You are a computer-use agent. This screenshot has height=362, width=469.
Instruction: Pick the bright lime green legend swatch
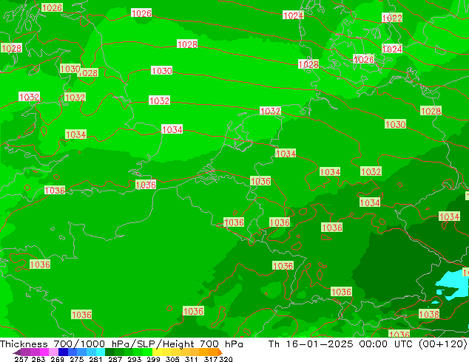click(x=147, y=352)
